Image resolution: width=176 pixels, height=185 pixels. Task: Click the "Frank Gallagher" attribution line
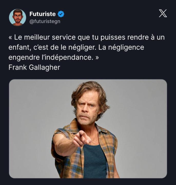point(34,68)
